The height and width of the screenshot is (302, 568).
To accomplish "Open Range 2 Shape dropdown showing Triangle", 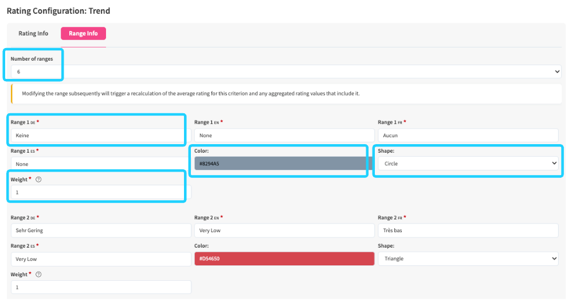I will coord(468,259).
